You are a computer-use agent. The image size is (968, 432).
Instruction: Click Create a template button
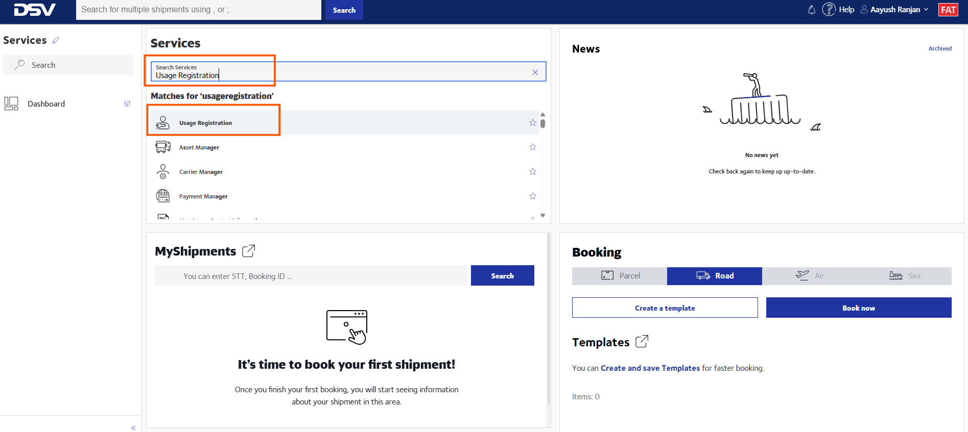[665, 308]
